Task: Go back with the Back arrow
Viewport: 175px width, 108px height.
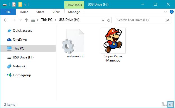Action: 6,20
